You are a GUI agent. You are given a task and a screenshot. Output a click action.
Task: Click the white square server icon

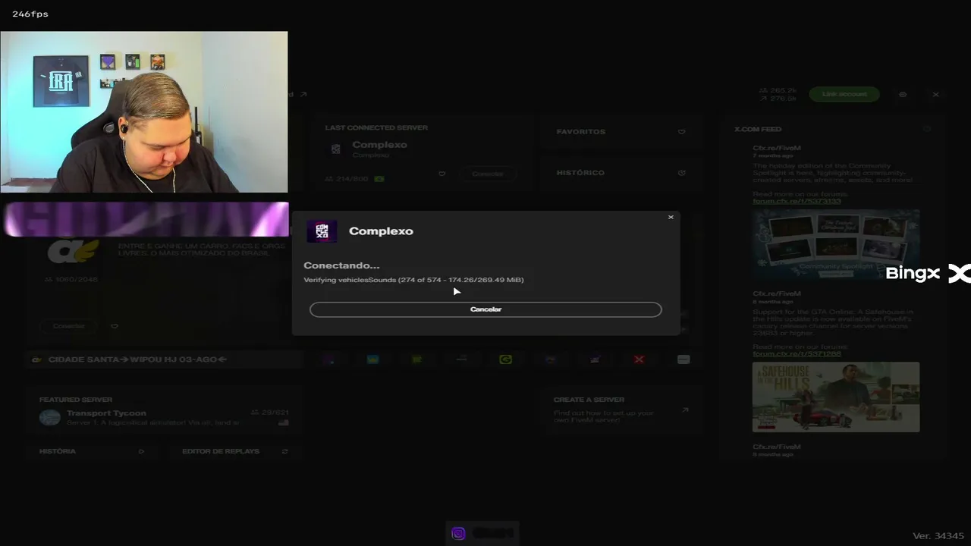tap(683, 359)
